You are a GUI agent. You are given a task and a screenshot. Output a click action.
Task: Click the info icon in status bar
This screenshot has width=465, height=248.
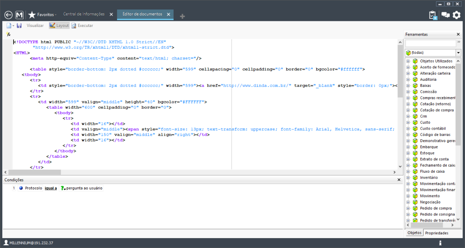click(440, 243)
